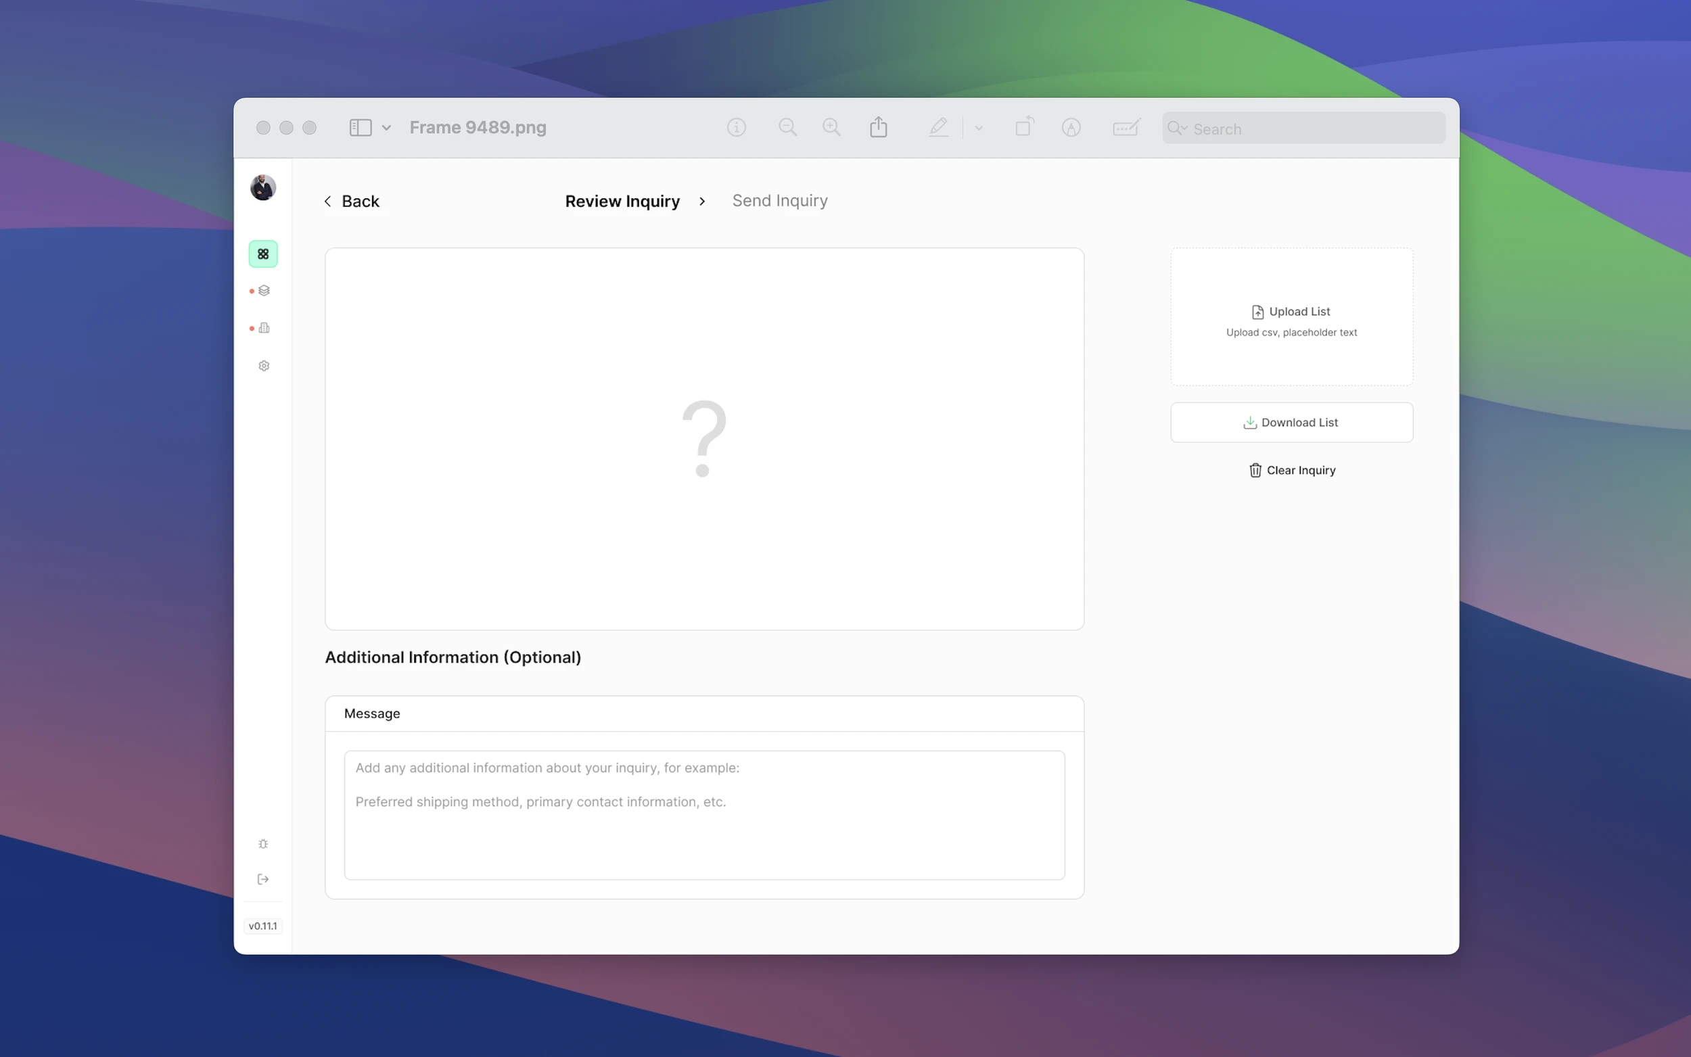Image resolution: width=1691 pixels, height=1057 pixels.
Task: Click the Form filling toolbar icon
Action: point(1126,127)
